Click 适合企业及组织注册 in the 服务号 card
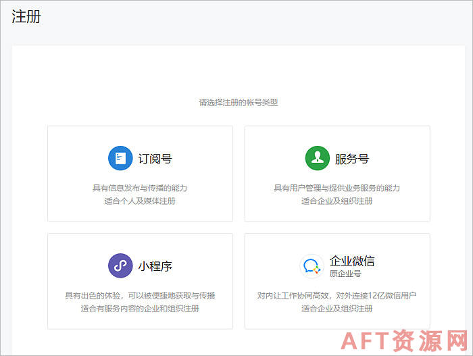Screen dimensions: 473x356 click(337, 201)
